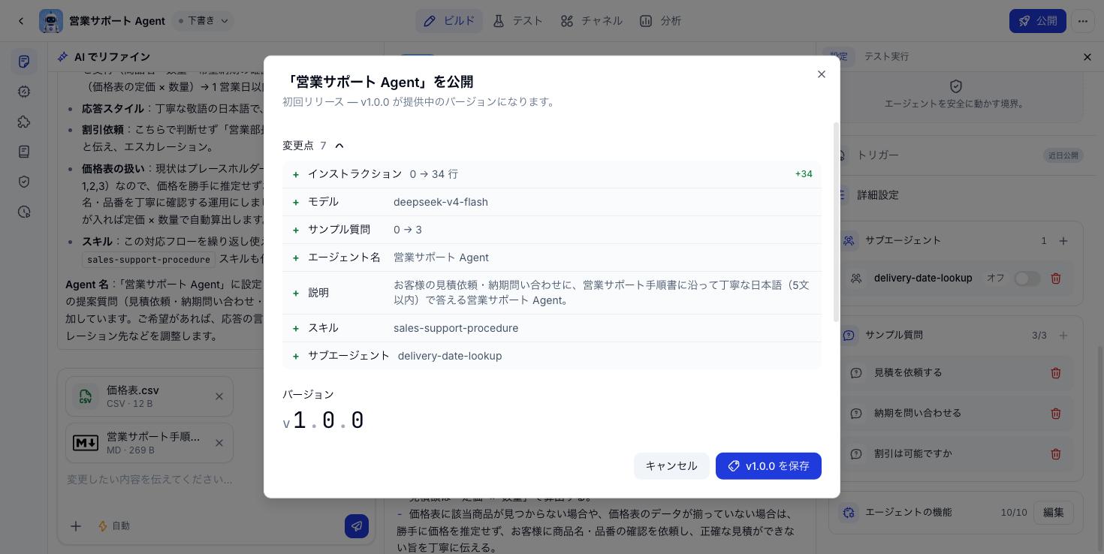Switch to the テスト実行 tab
The width and height of the screenshot is (1104, 554).
886,56
